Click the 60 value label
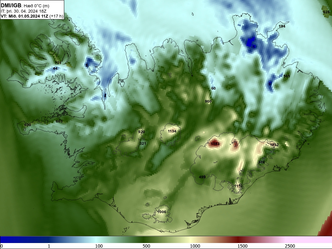Image resolution: width=332 pixels, height=249 pixels. coord(213,89)
